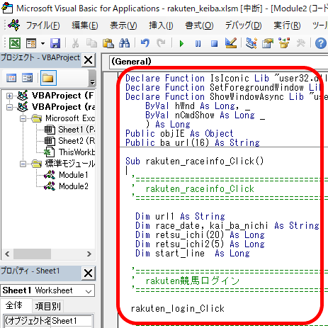Viewport: 328px width, 328px height.
Task: Select Sheet1 in the project tree
Action: [x=76, y=130]
